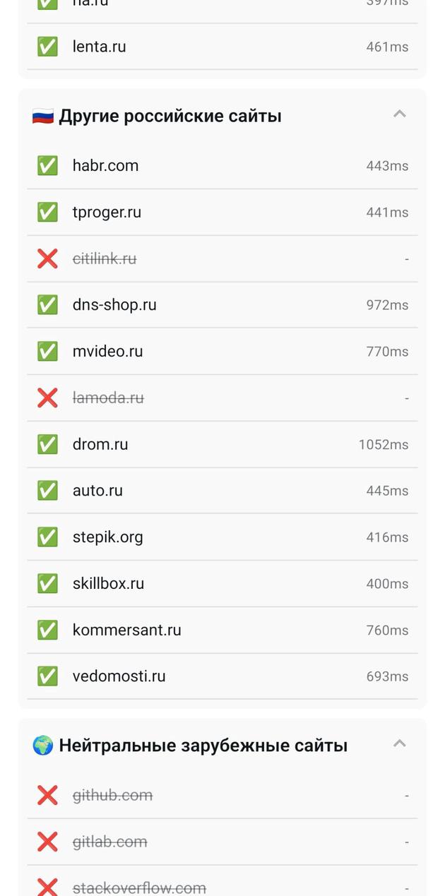Select the lenta.ru entry

(99, 47)
